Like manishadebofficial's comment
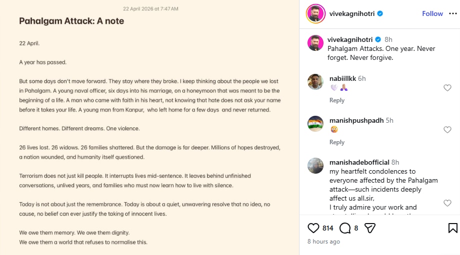The height and width of the screenshot is (255, 460). (x=447, y=203)
